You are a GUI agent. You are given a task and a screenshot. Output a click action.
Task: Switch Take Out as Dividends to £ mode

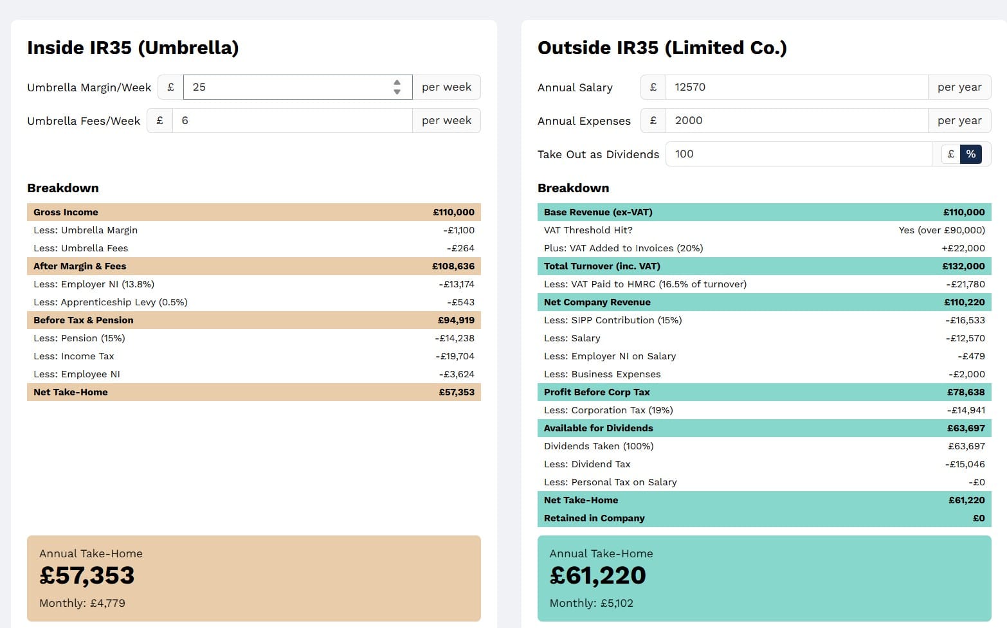[951, 154]
